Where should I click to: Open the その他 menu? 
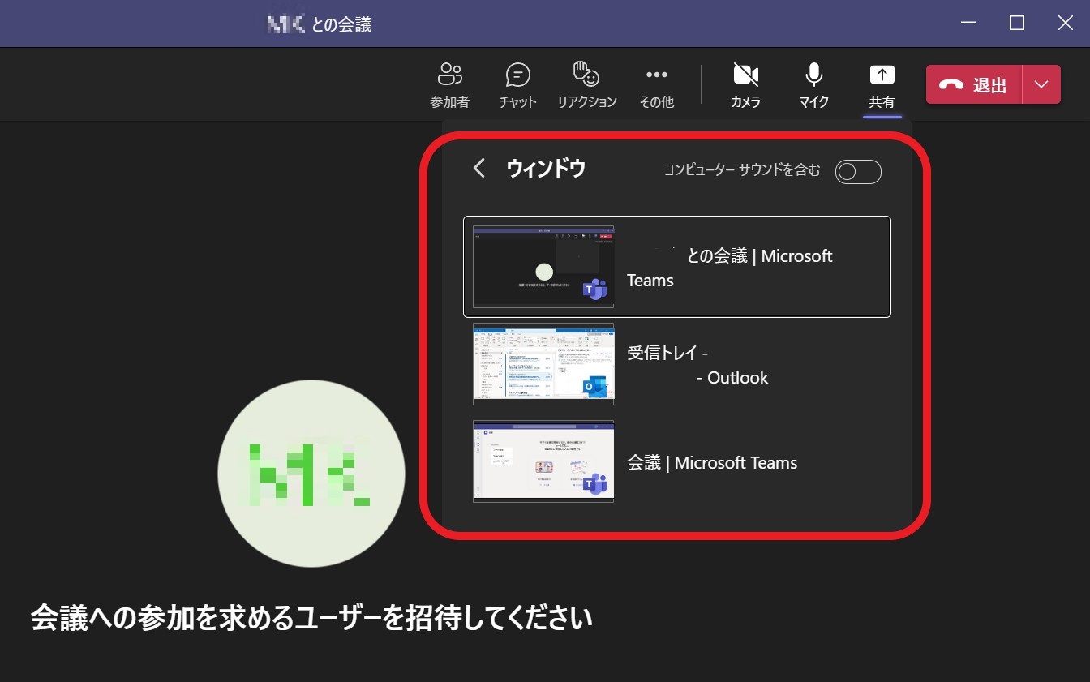pos(656,84)
